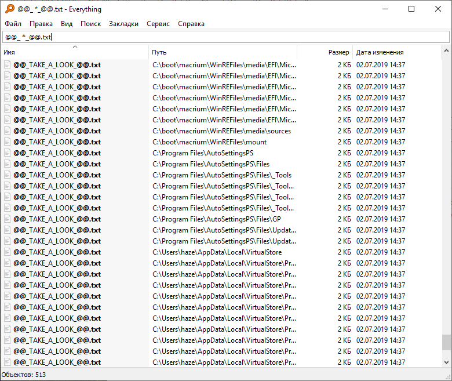
Task: Click file icon of the media\sources row
Action: tap(7, 131)
